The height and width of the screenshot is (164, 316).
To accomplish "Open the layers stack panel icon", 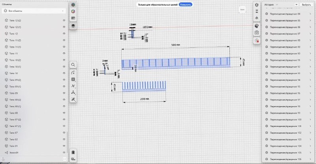I will coord(73,26).
